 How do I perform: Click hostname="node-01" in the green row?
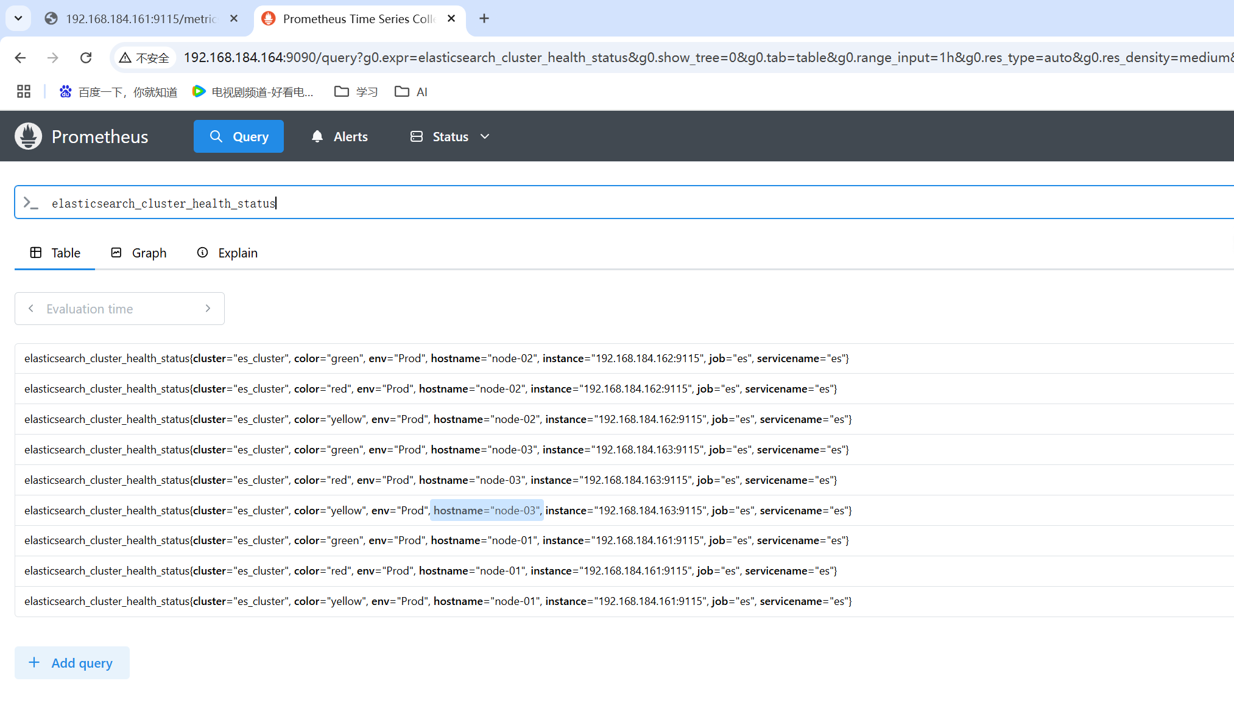[484, 540]
